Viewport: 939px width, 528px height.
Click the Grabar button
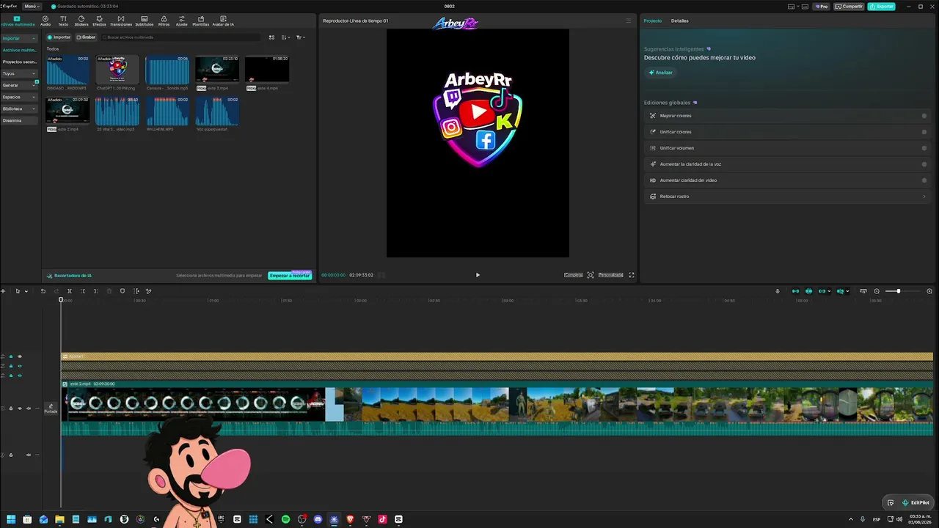[86, 37]
